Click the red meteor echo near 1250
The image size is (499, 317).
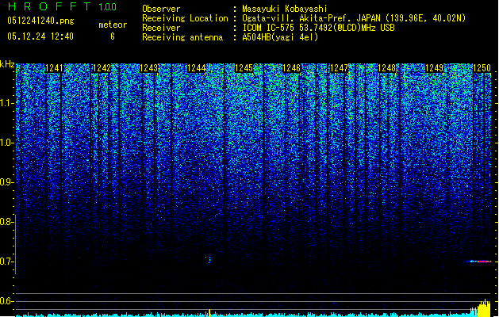click(x=479, y=262)
